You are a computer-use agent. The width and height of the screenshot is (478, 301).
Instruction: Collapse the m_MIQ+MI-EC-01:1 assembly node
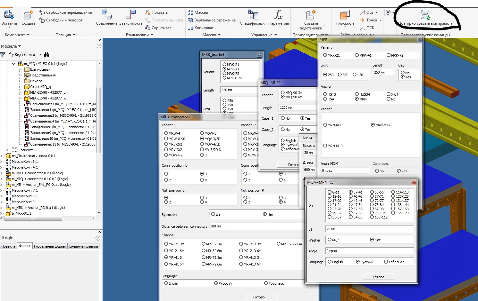13,64
